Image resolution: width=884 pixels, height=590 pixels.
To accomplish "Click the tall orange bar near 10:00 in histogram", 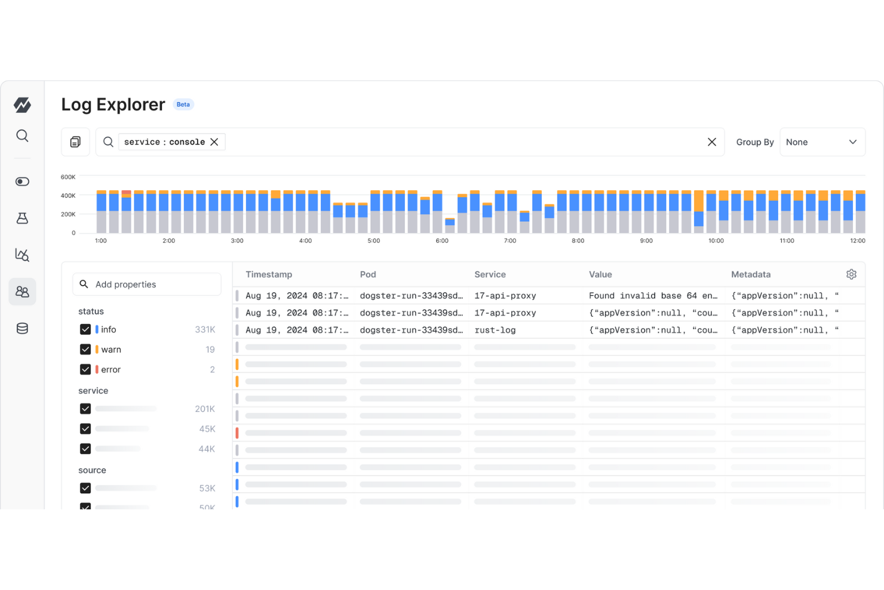I will click(698, 201).
